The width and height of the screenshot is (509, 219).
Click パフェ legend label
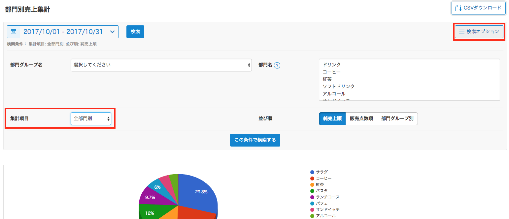322,203
